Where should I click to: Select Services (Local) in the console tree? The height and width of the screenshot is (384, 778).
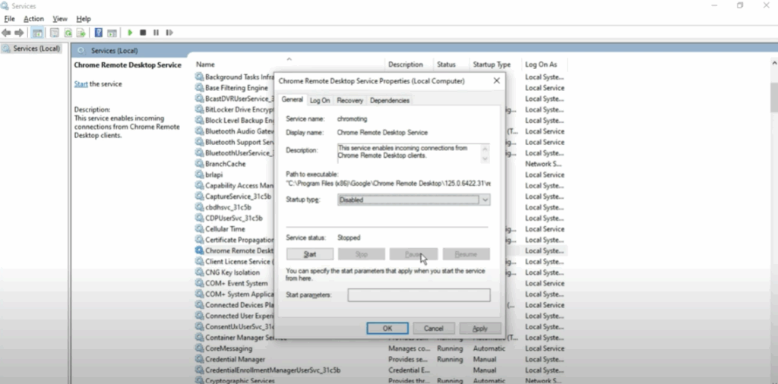tap(31, 49)
